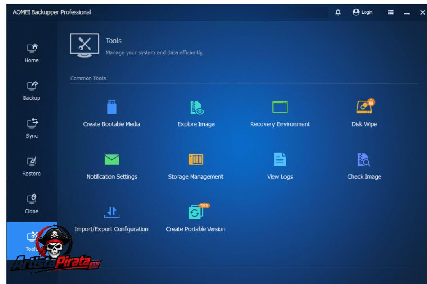Image resolution: width=427 pixels, height=284 pixels.
Task: Switch to the Backup section
Action: [x=32, y=91]
